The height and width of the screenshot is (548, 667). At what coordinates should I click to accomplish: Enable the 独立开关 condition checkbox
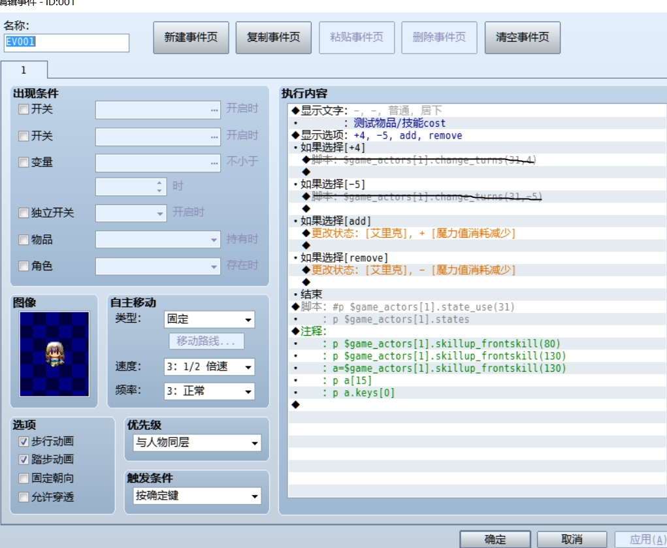click(x=24, y=212)
